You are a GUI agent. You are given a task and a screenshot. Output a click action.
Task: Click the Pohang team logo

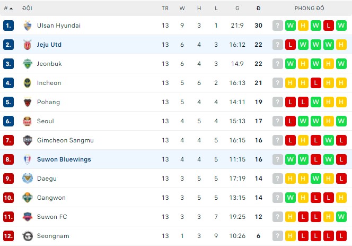28,102
